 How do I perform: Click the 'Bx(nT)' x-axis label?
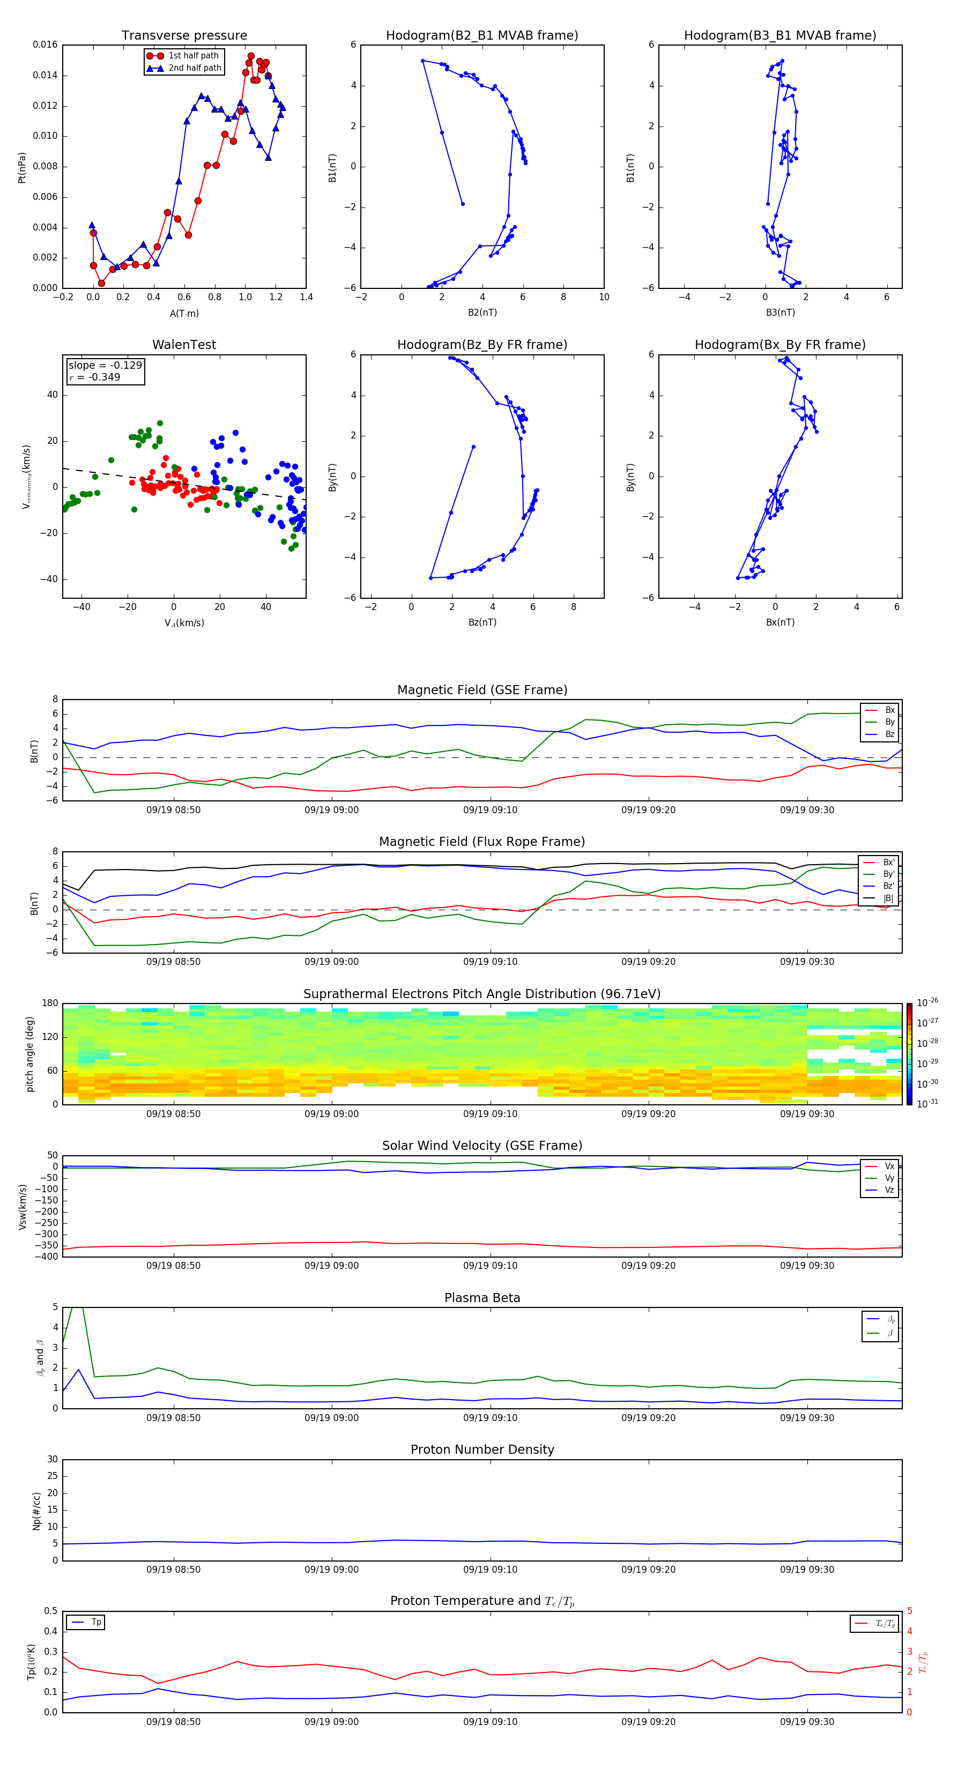(780, 622)
